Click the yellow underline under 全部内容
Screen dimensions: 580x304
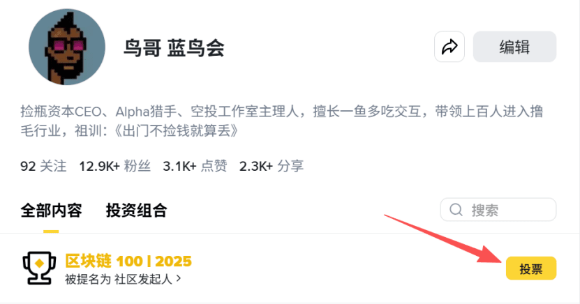click(51, 231)
